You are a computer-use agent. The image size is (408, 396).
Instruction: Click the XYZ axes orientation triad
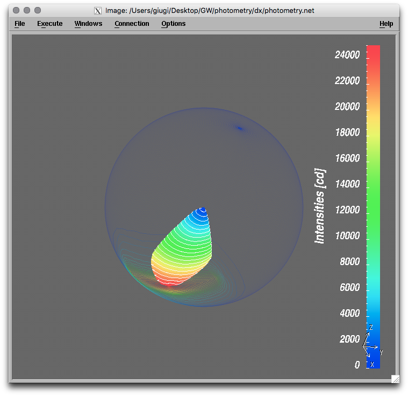(x=370, y=345)
